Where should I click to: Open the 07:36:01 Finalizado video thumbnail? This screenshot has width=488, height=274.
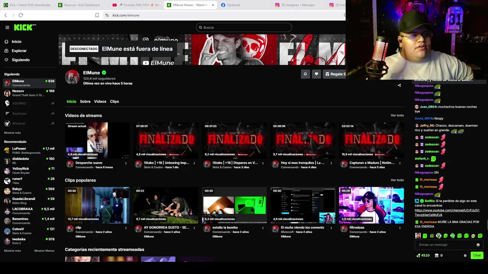166,140
